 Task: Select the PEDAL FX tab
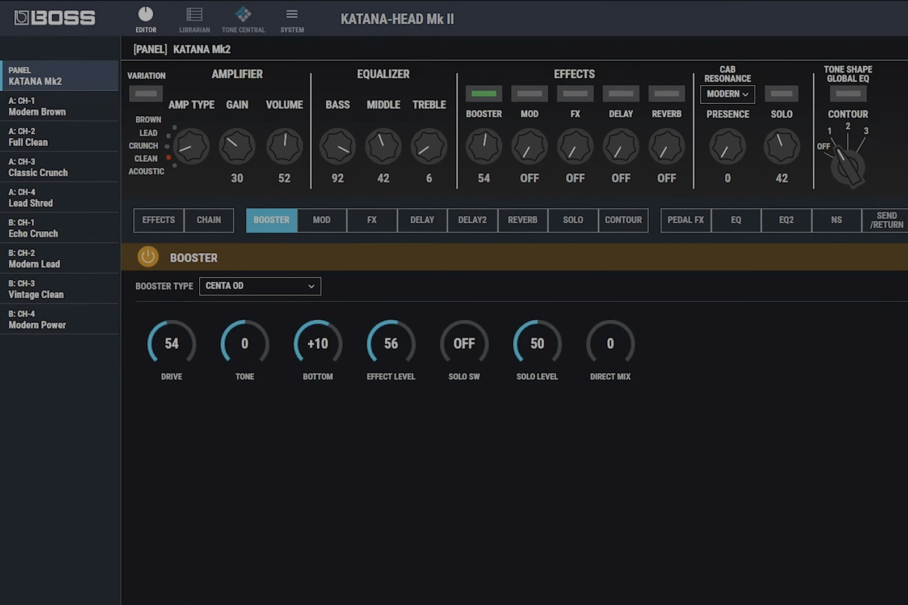click(686, 220)
